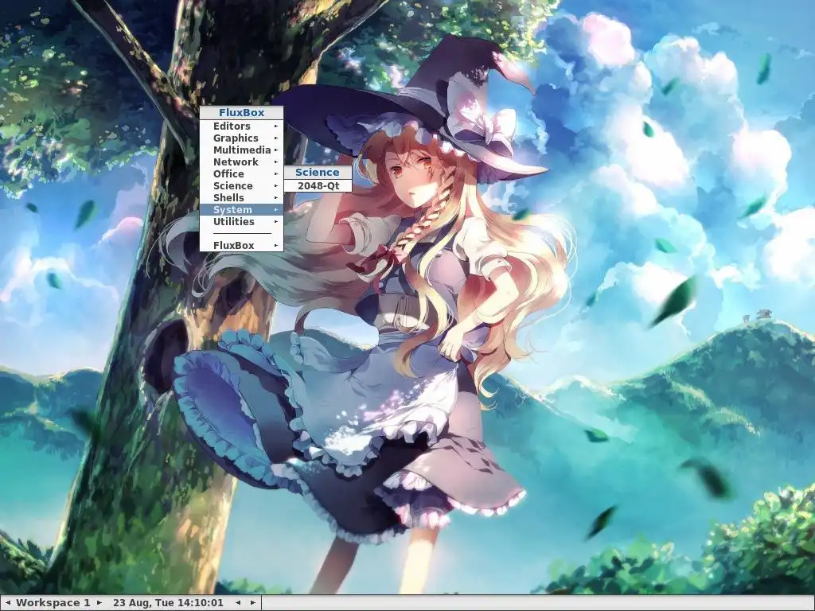Open the Science menu entry
Screen dimensions: 815x611
point(241,186)
